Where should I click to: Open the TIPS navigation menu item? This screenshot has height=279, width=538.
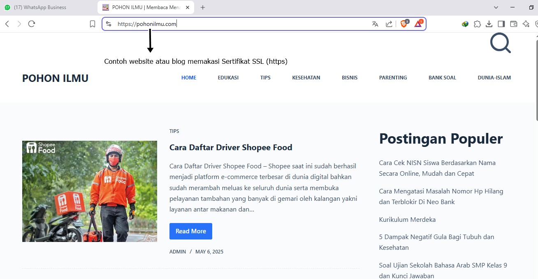tap(265, 77)
